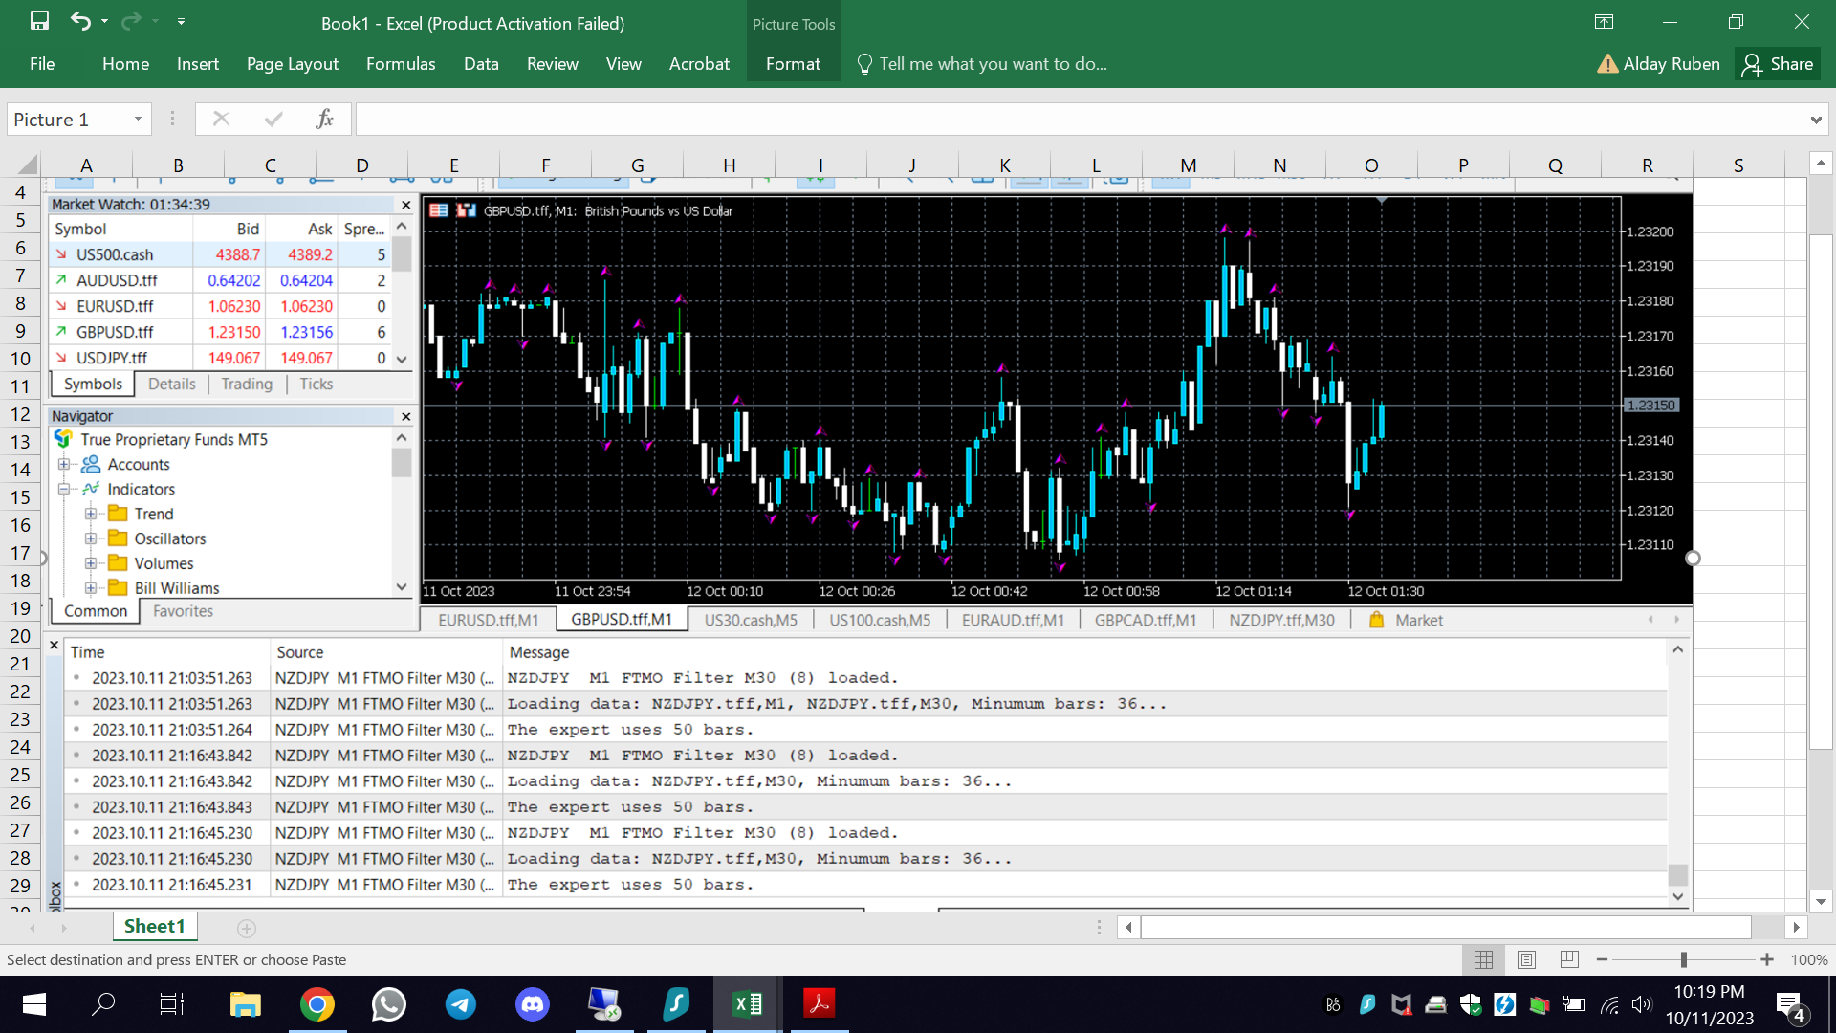Click the Bill Williams folder icon
The image size is (1836, 1033).
click(118, 587)
